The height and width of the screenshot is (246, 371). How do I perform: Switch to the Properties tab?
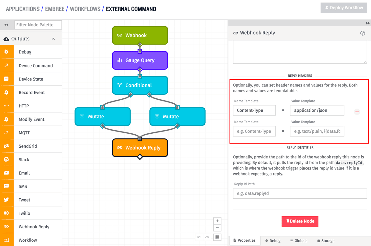pyautogui.click(x=244, y=240)
